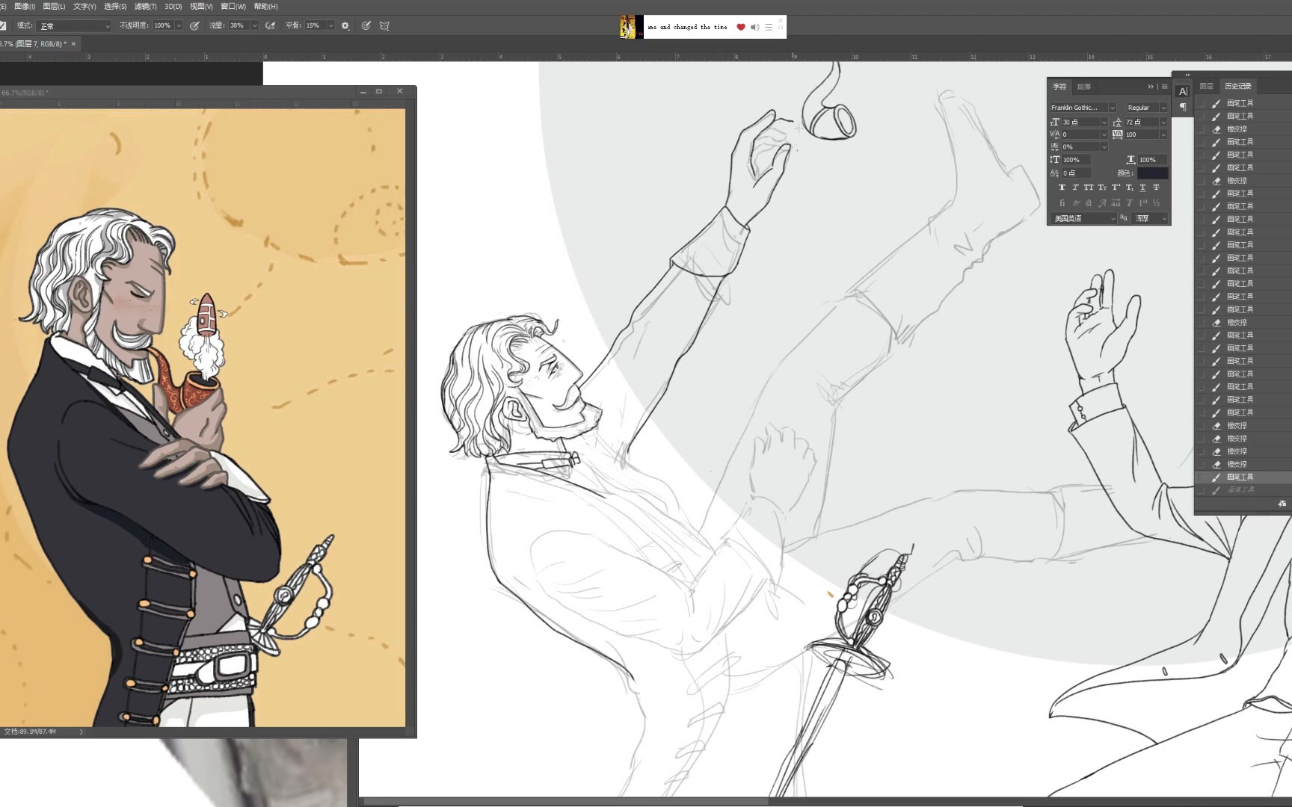Click the text 颜色 color swatch

pos(1152,173)
